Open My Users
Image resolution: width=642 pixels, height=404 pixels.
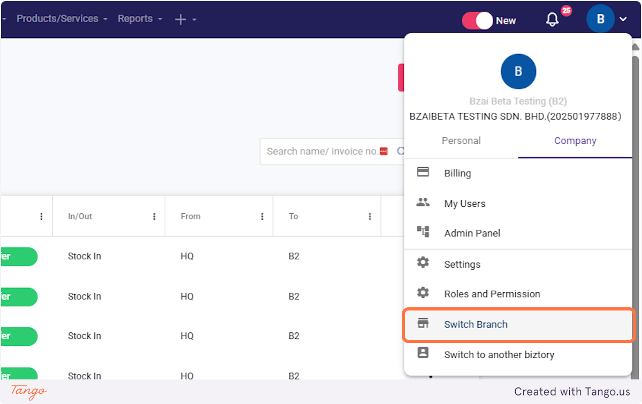click(x=518, y=204)
